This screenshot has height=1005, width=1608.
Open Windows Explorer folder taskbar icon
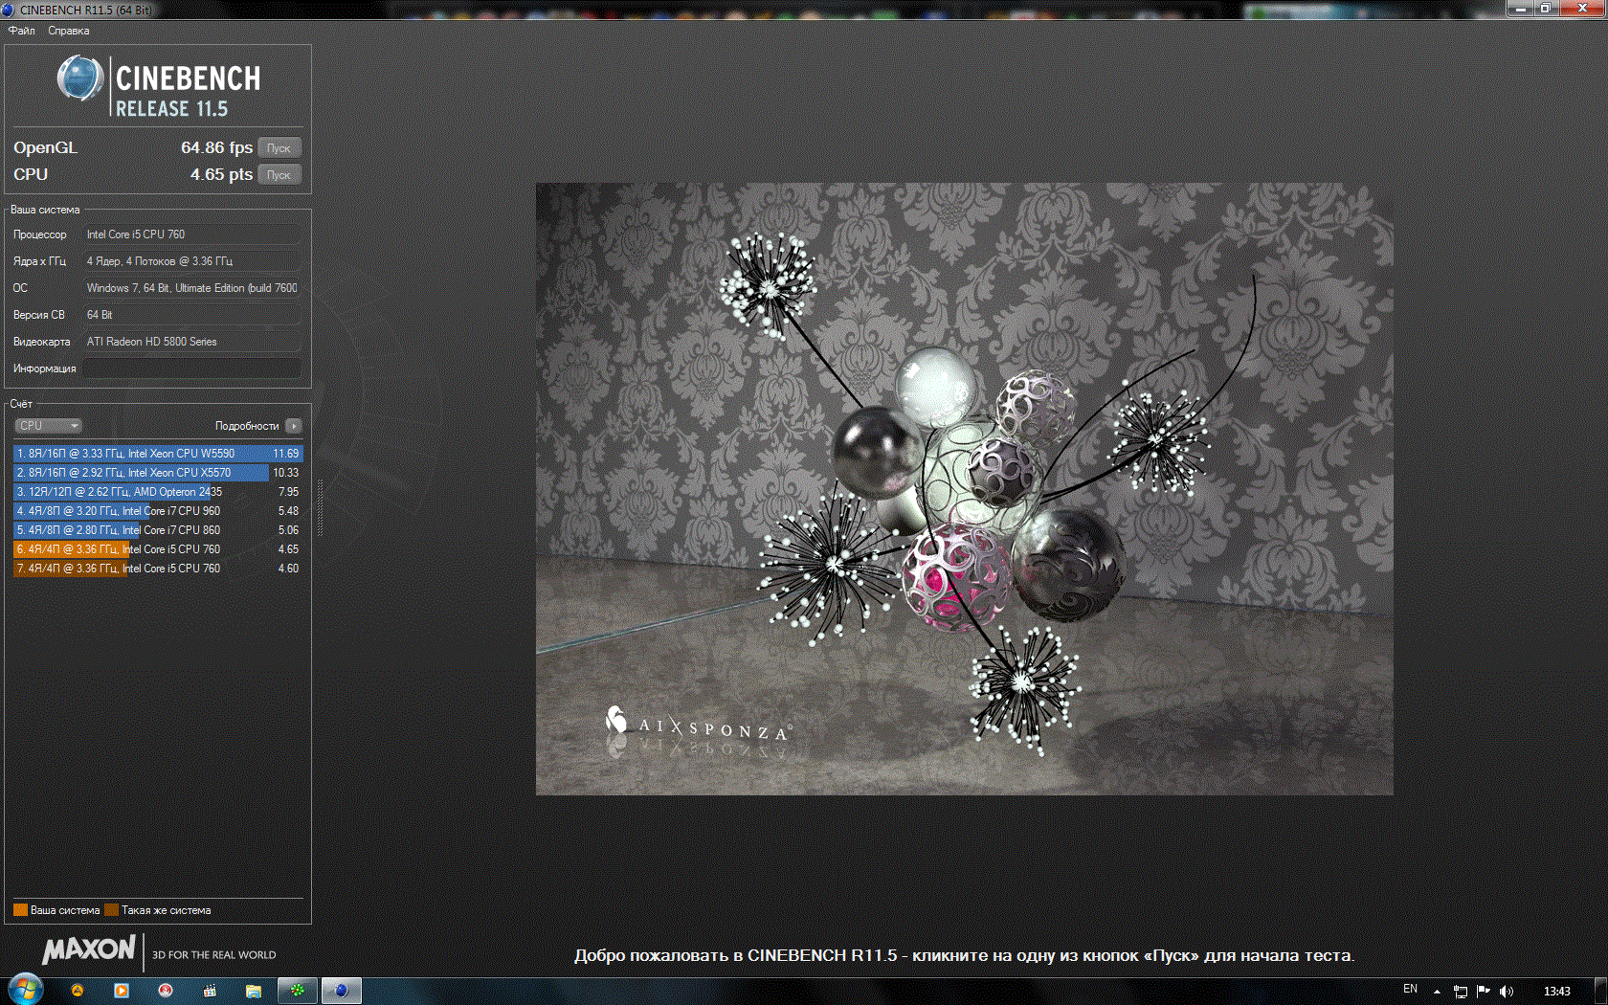(x=254, y=991)
